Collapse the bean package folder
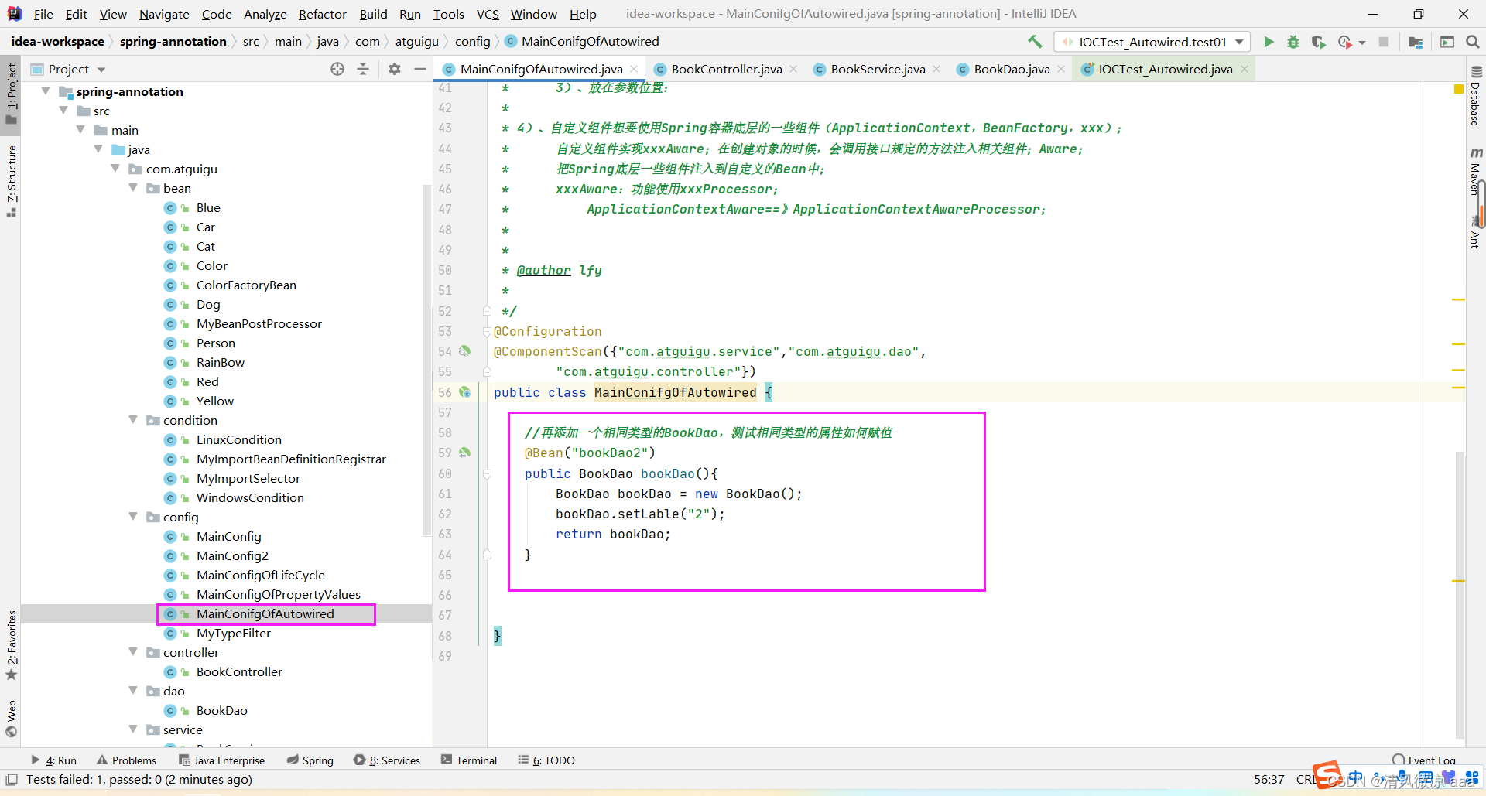Viewport: 1486px width, 796px height. (133, 188)
